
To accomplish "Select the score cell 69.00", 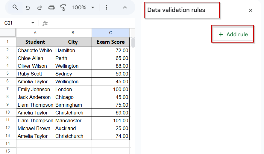I will pyautogui.click(x=110, y=113).
